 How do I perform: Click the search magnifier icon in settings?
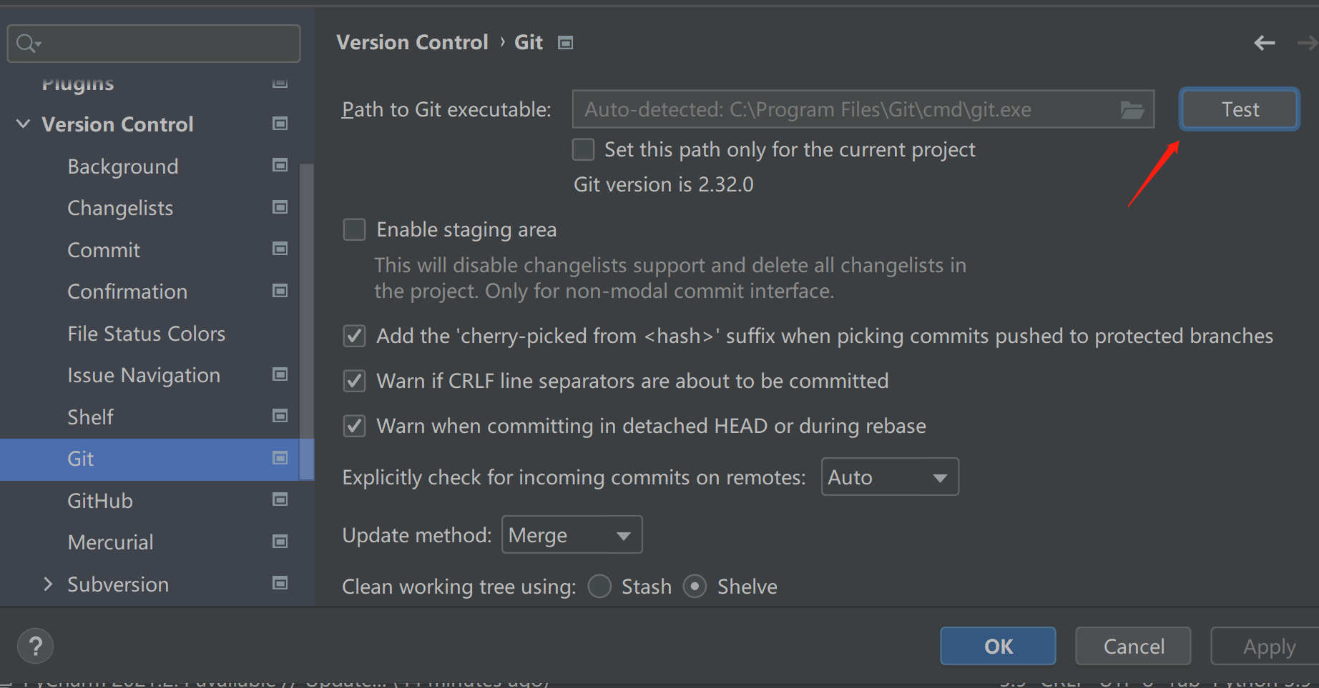[x=27, y=44]
